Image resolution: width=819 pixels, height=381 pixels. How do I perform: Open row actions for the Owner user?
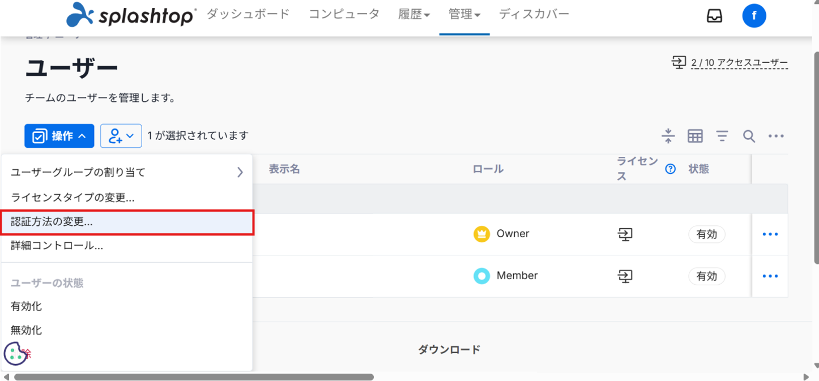point(770,234)
